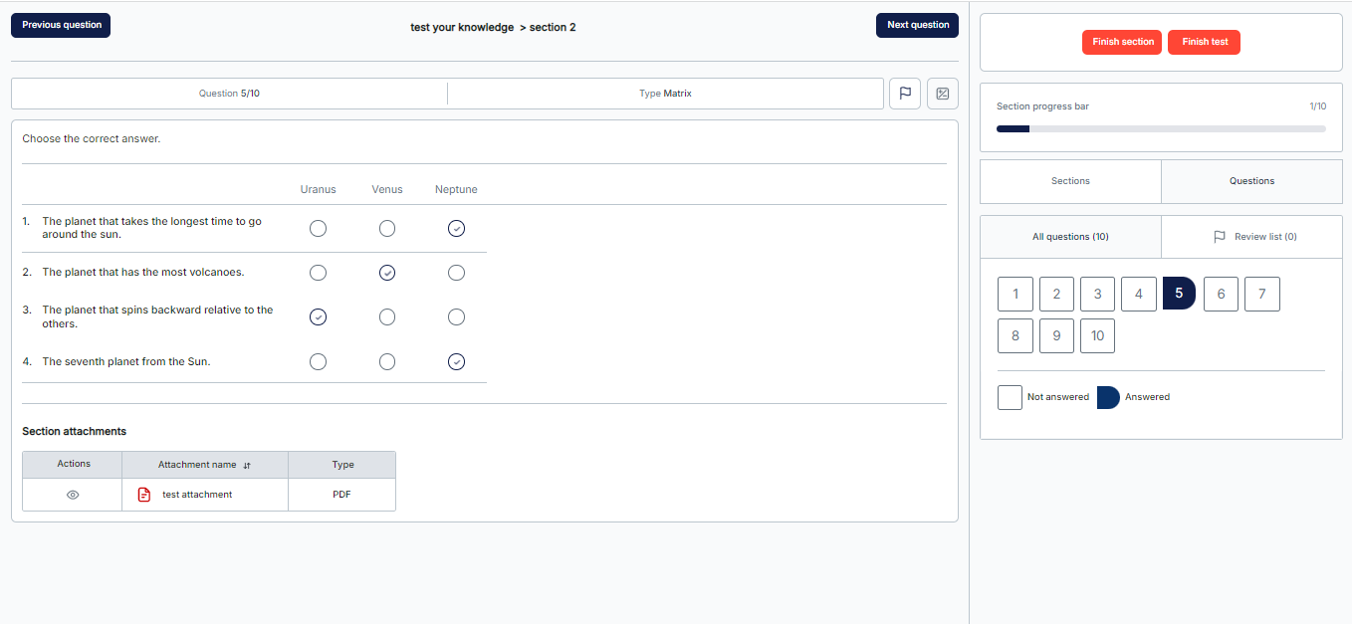Image resolution: width=1352 pixels, height=624 pixels.
Task: Sort by Attachment name arrows icon
Action: coord(247,465)
